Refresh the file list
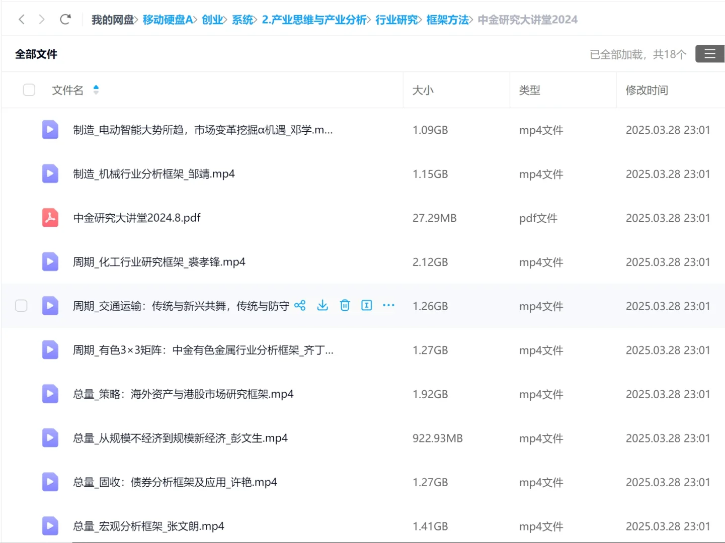The width and height of the screenshot is (725, 543). [65, 20]
